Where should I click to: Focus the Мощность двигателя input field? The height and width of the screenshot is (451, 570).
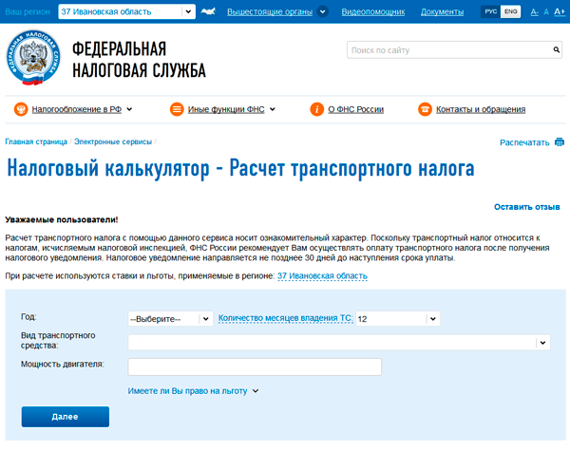click(255, 366)
